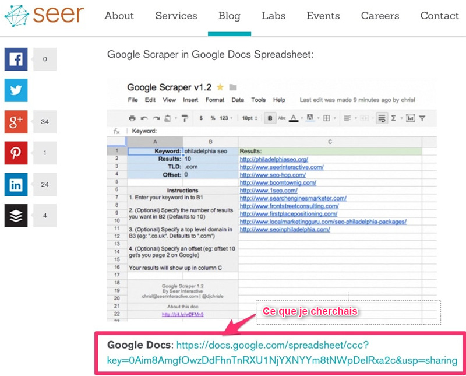
Task: Open the dropdown arrow beside the fill color button
Action: coord(318,118)
